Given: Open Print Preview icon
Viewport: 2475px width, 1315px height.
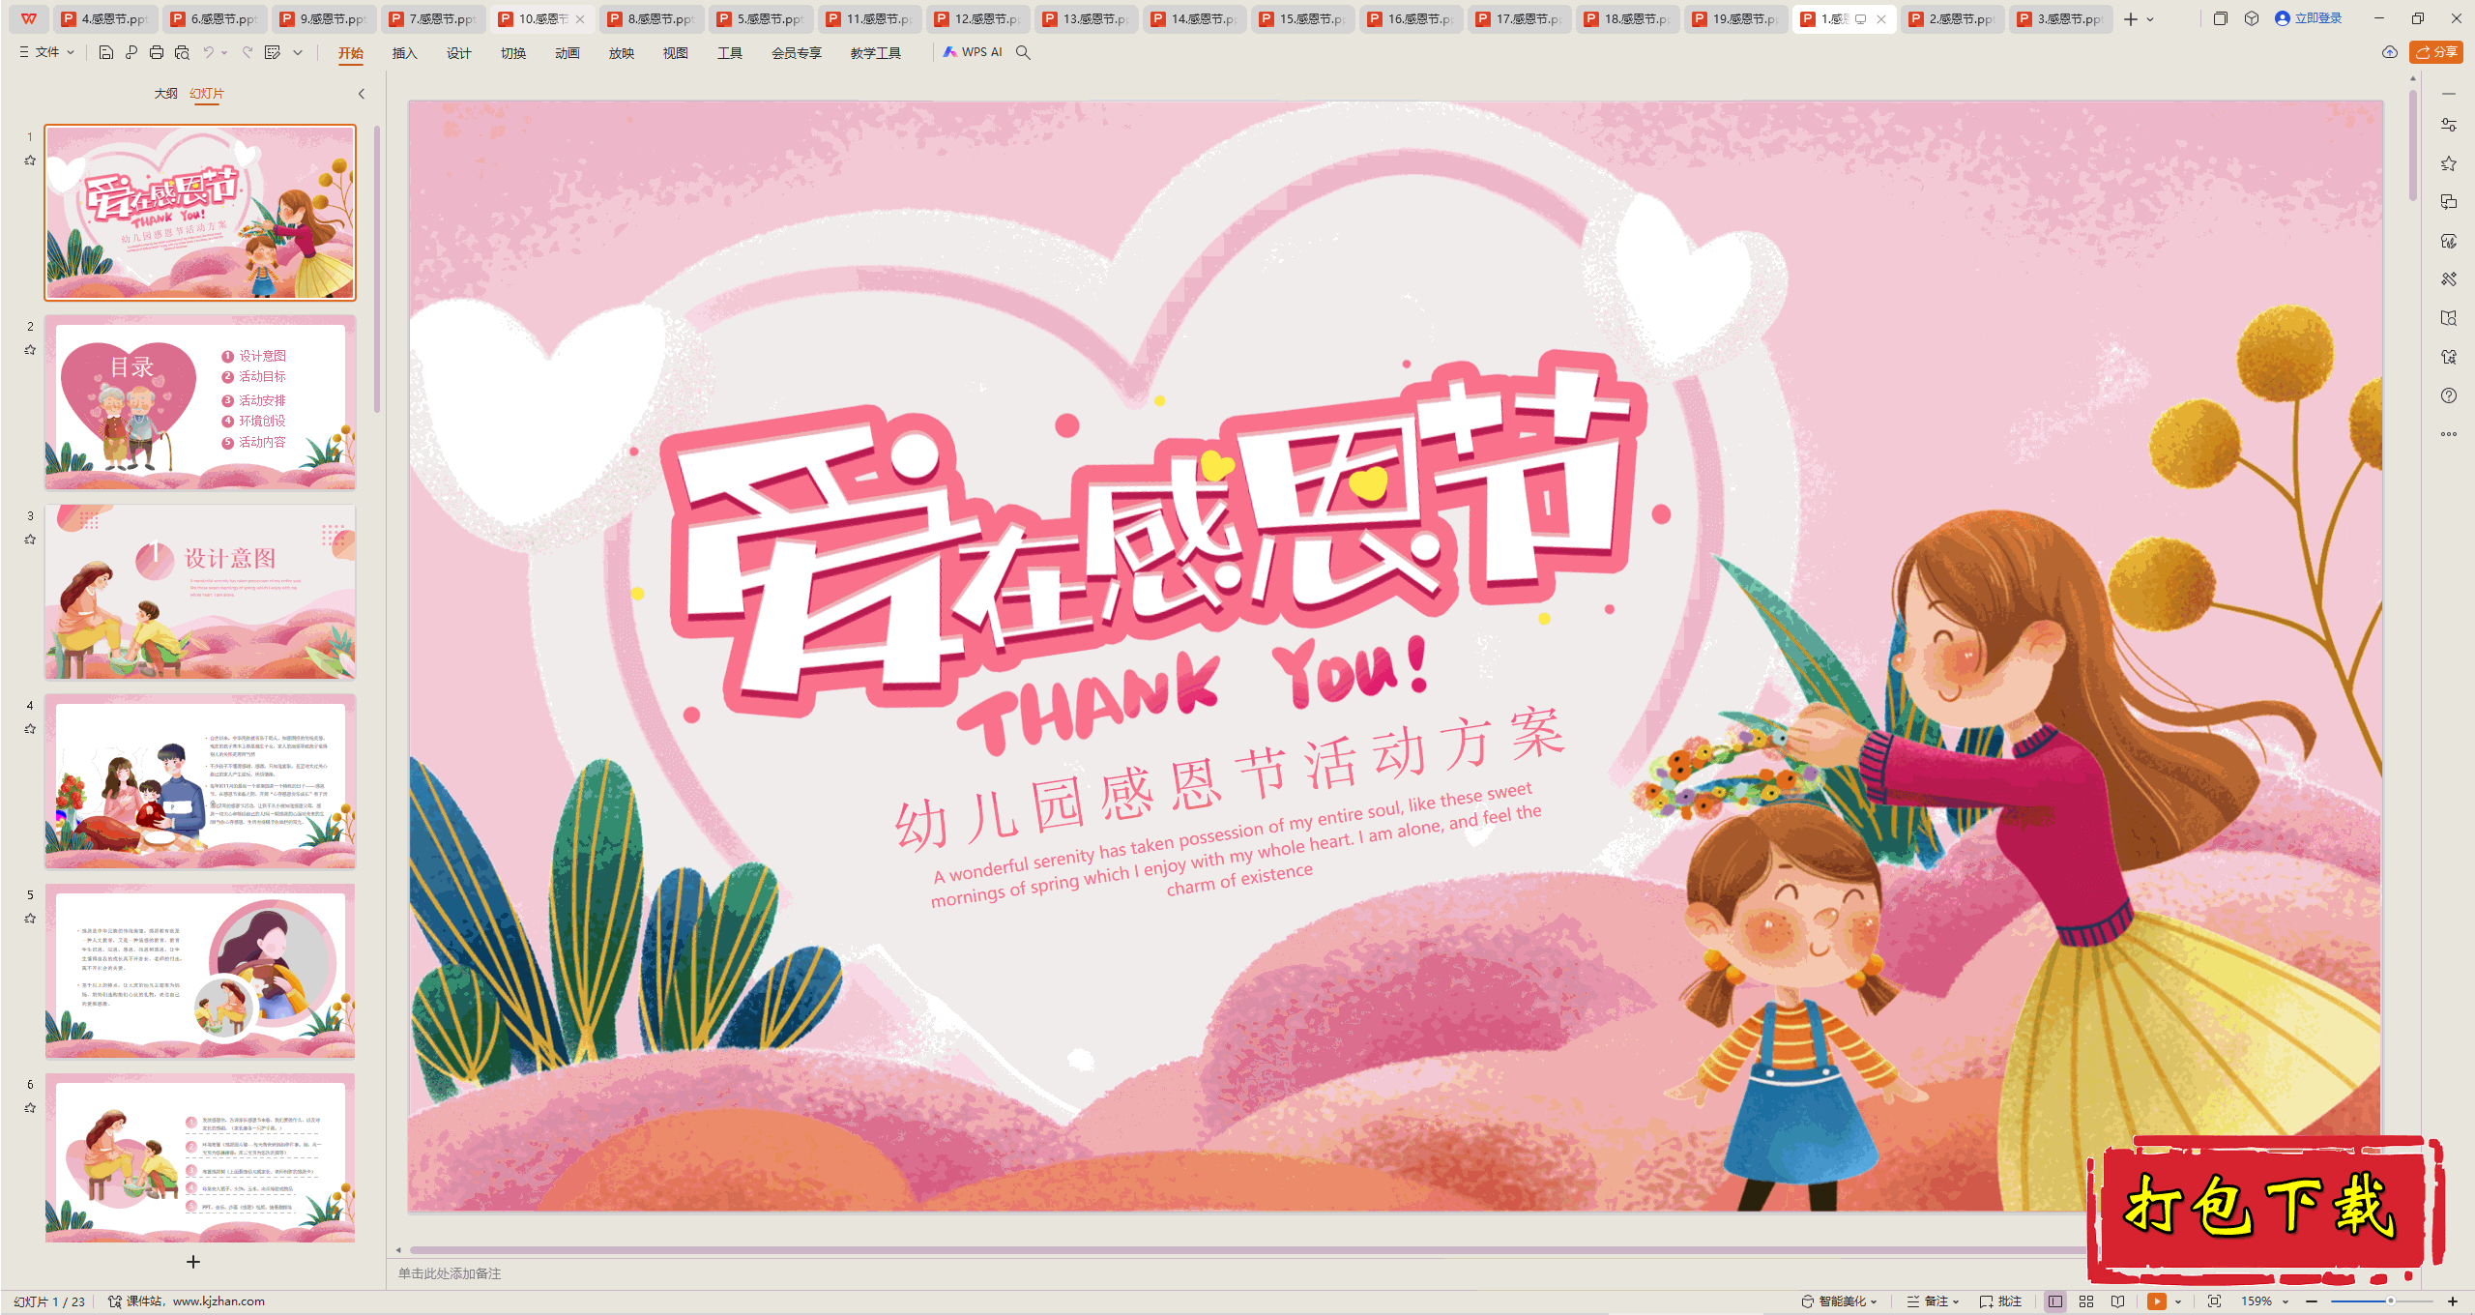Looking at the screenshot, I should coord(182,52).
